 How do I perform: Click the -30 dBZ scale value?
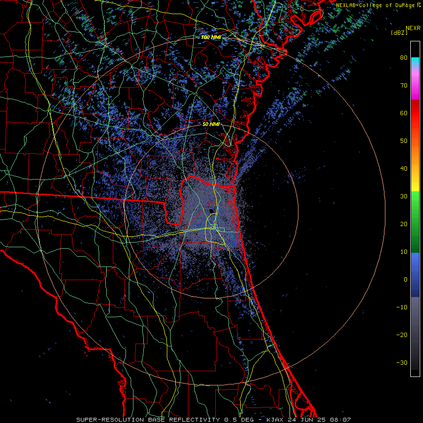pyautogui.click(x=402, y=362)
